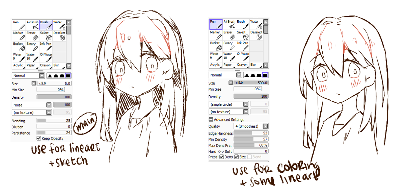Select Bucket tool in right tool panel
405x196 pixels.
(x=216, y=46)
